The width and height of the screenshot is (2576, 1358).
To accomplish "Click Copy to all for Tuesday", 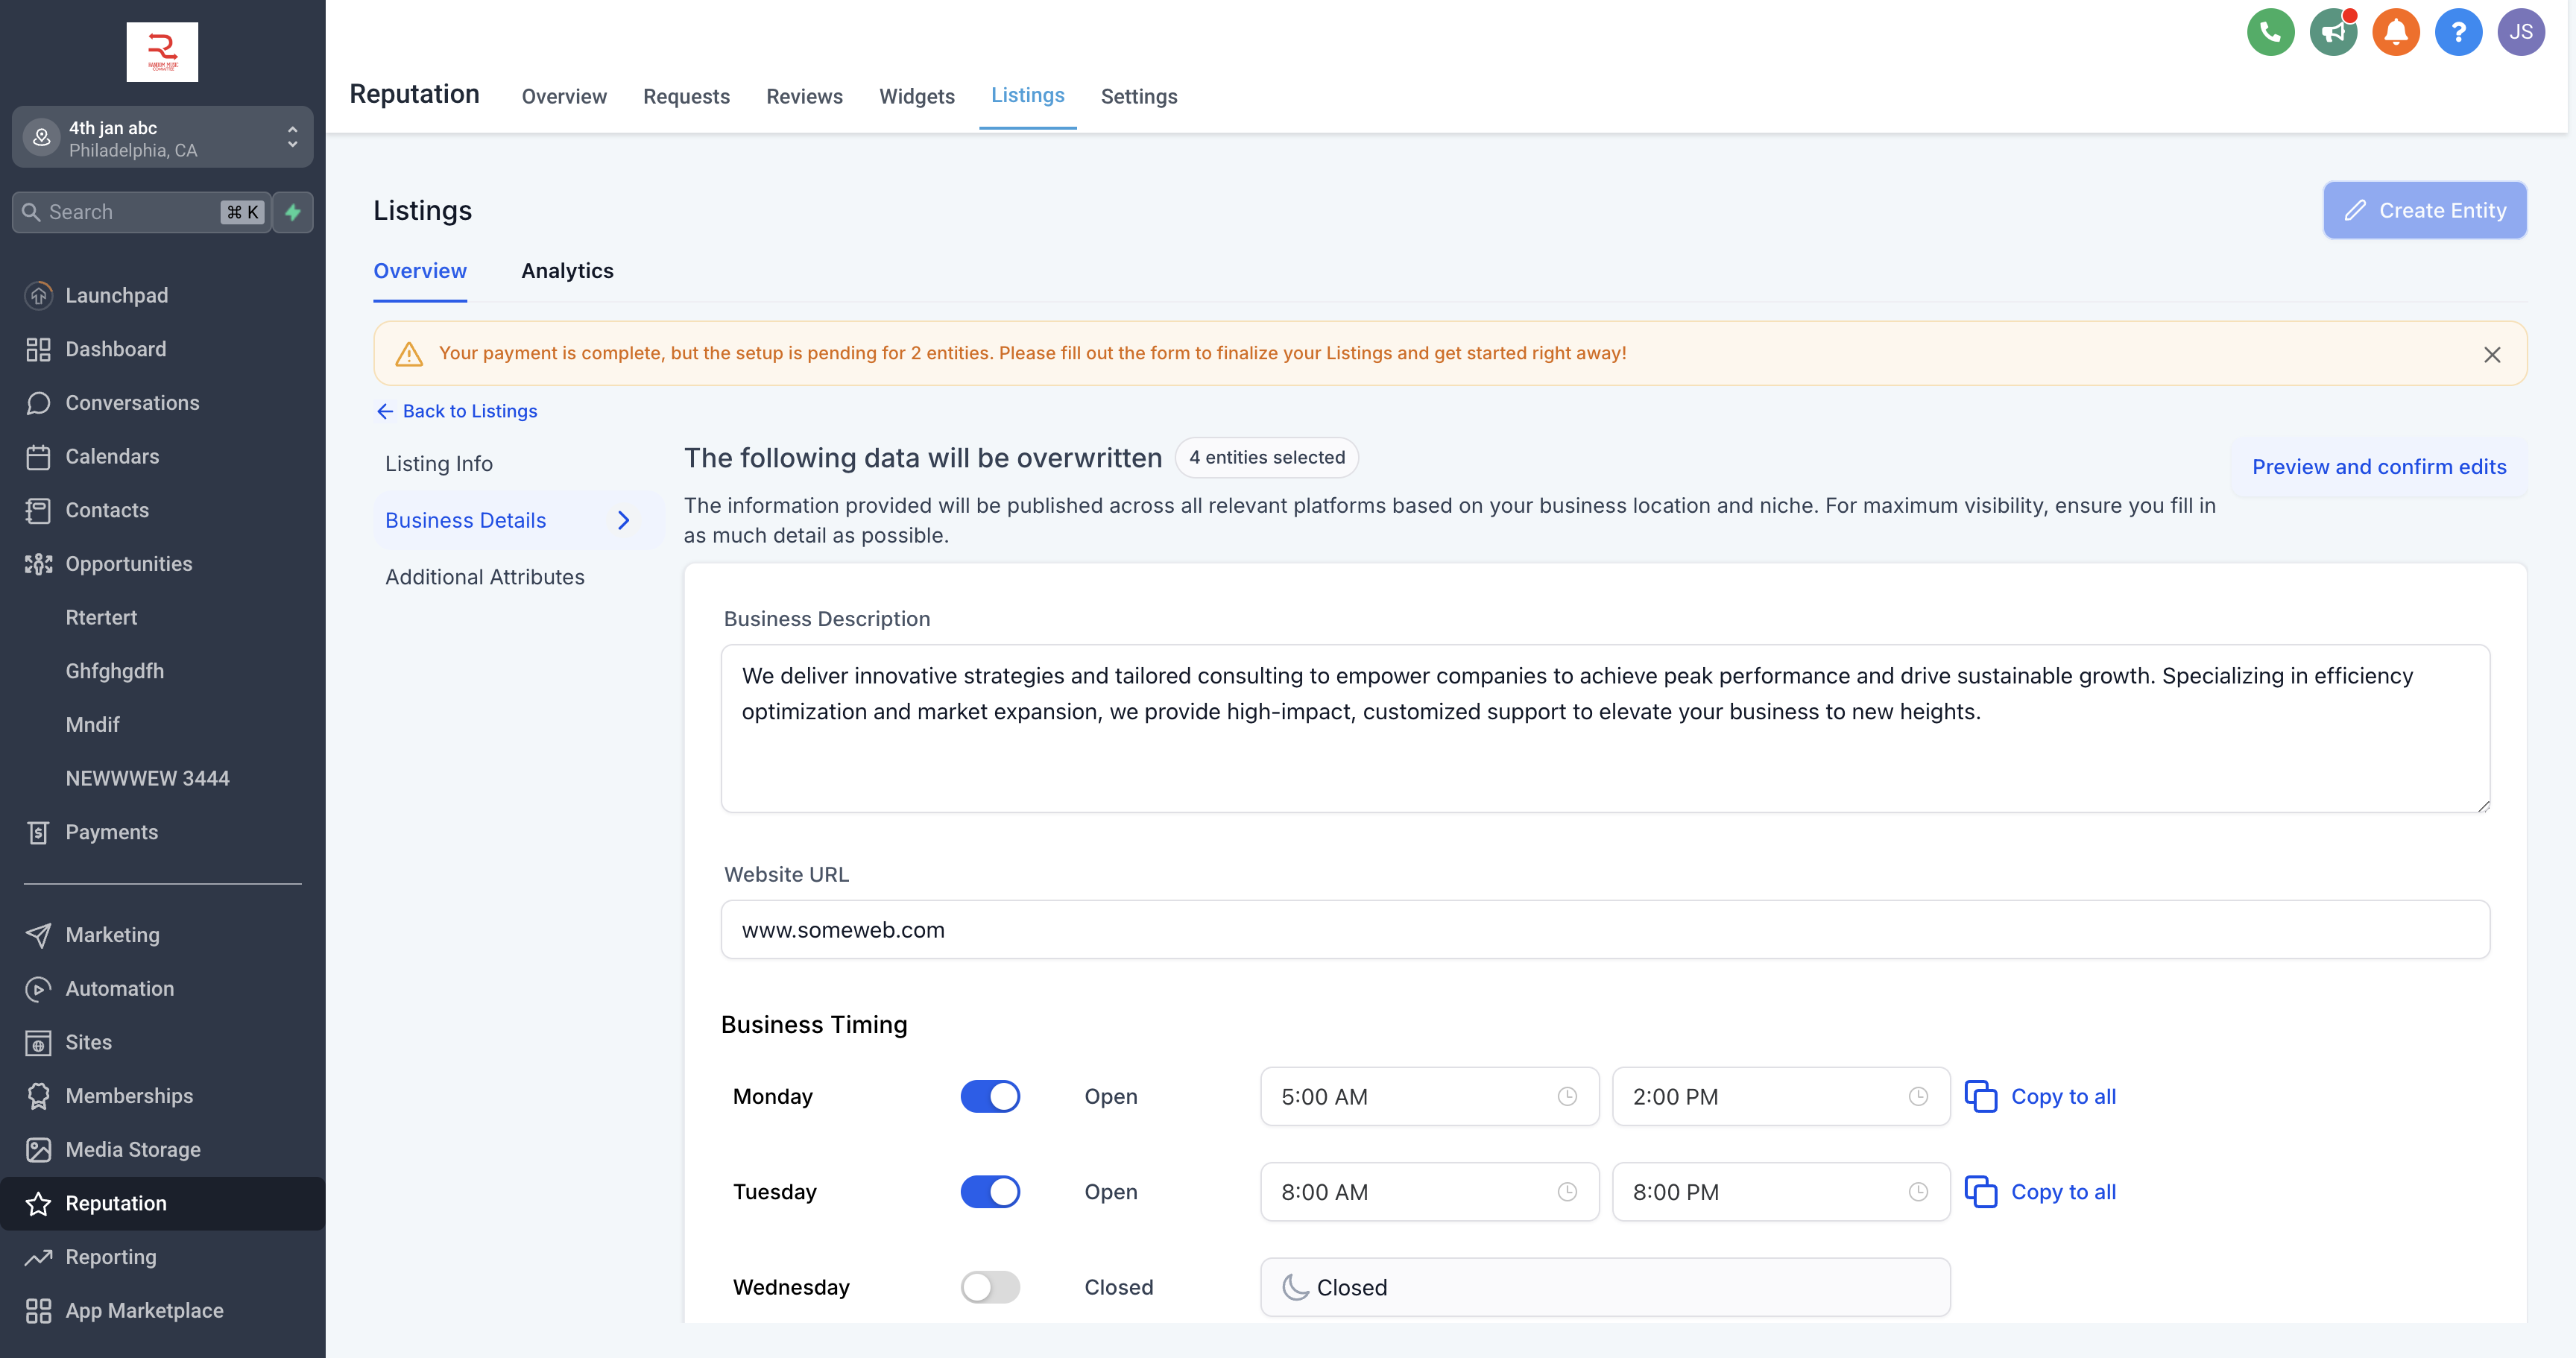I will (2063, 1192).
